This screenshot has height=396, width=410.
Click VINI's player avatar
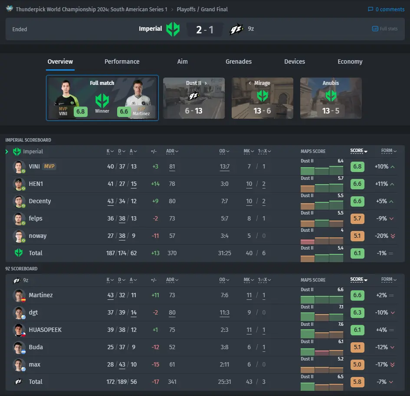(19, 167)
